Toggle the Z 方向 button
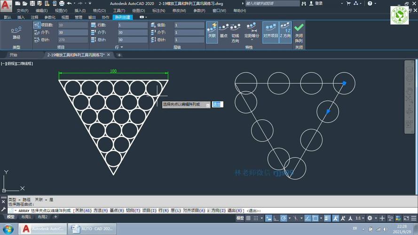 (x=285, y=32)
